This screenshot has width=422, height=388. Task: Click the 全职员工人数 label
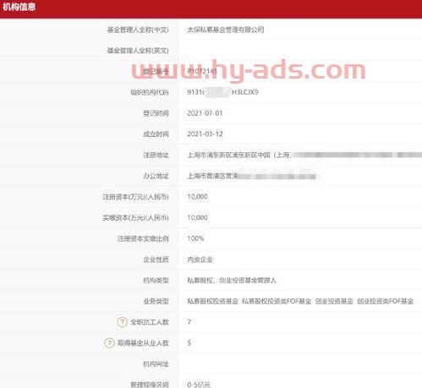tap(150, 322)
